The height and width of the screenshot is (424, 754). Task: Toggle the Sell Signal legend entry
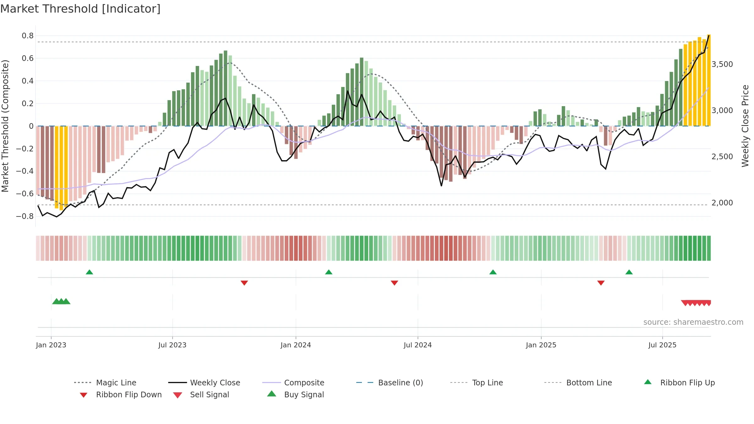point(201,394)
